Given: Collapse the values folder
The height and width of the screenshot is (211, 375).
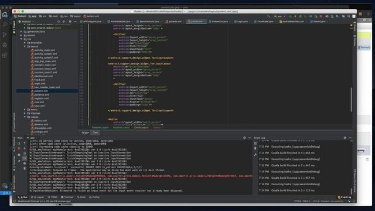Looking at the screenshot, I should click(x=25, y=117).
